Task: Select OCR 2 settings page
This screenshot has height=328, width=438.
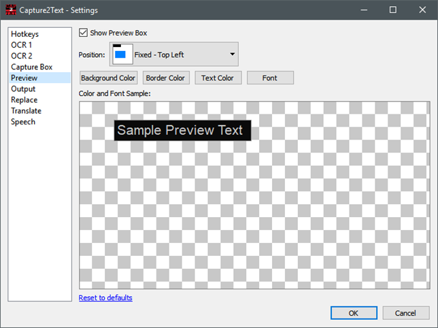Action: point(39,56)
